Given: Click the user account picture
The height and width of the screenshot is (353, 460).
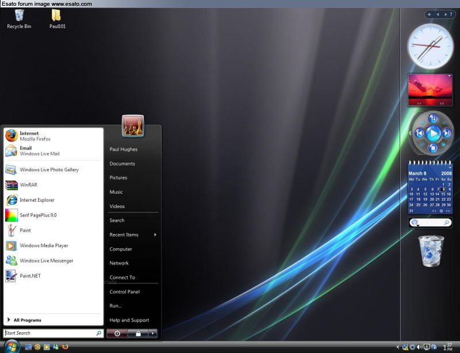Looking at the screenshot, I should tap(133, 126).
